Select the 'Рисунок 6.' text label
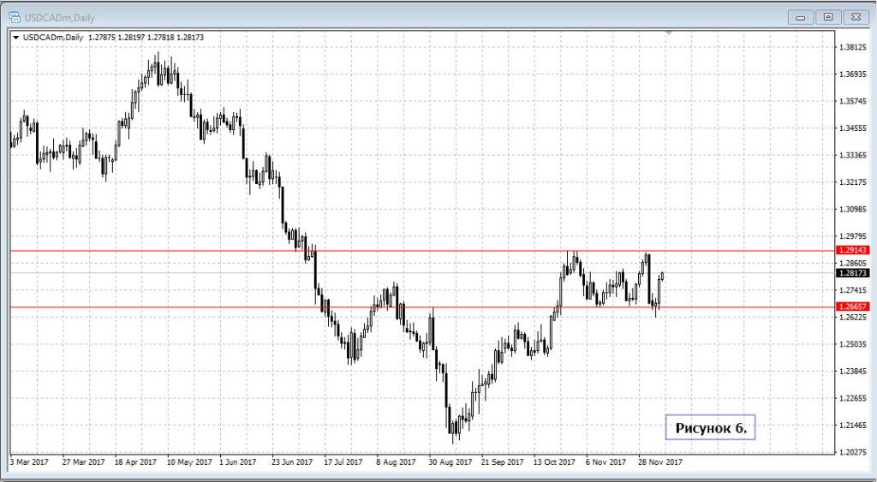The height and width of the screenshot is (482, 877). click(710, 427)
